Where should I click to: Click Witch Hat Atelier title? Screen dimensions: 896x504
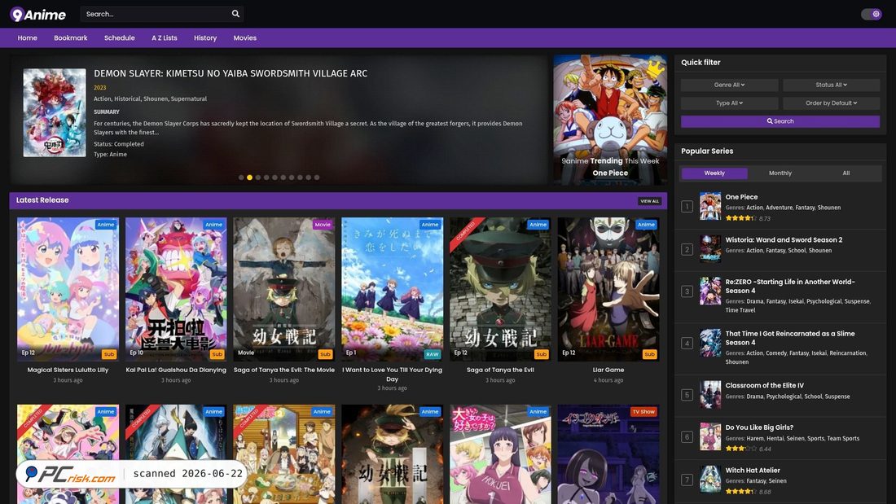pos(753,471)
